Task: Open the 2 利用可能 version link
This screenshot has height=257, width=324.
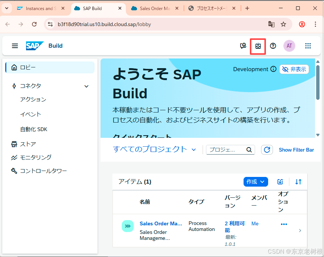Action: coord(235,226)
